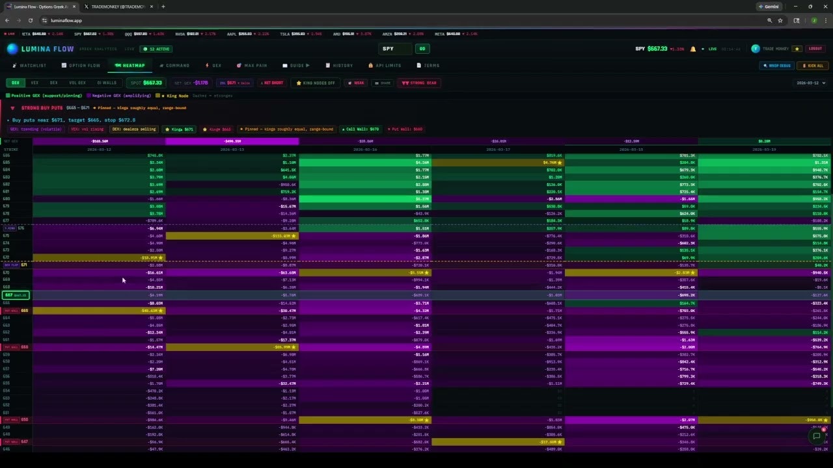The width and height of the screenshot is (833, 468).
Task: Click the Lumina Flow globe logo
Action: click(12, 49)
